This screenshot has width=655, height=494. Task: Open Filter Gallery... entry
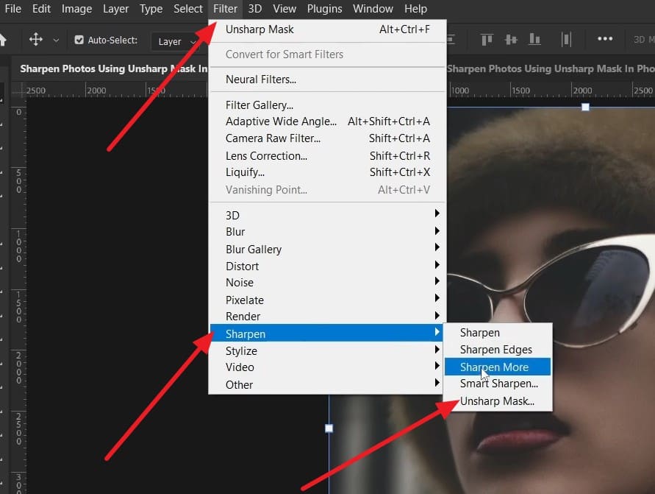(328, 105)
